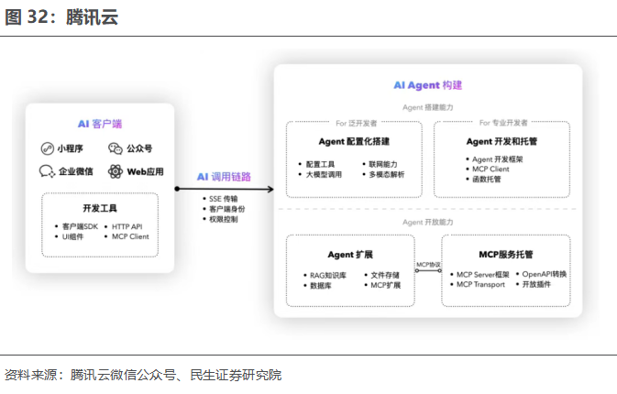Click the For 专业开发者 label
Screen dimensions: 617x394
(503, 123)
